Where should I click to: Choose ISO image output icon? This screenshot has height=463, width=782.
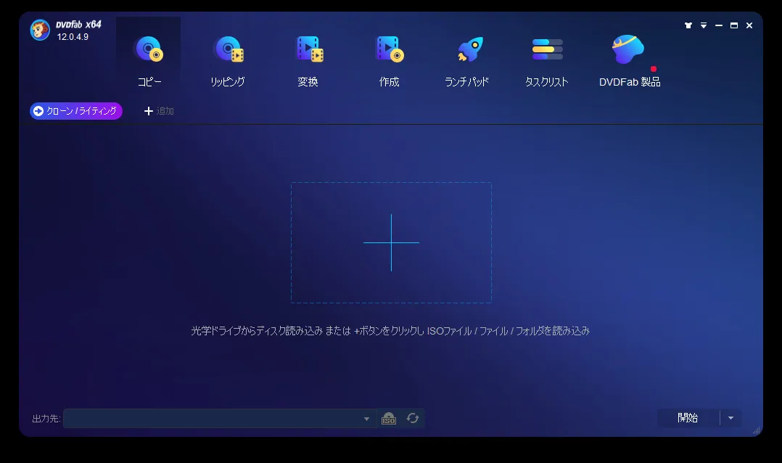pyautogui.click(x=389, y=418)
